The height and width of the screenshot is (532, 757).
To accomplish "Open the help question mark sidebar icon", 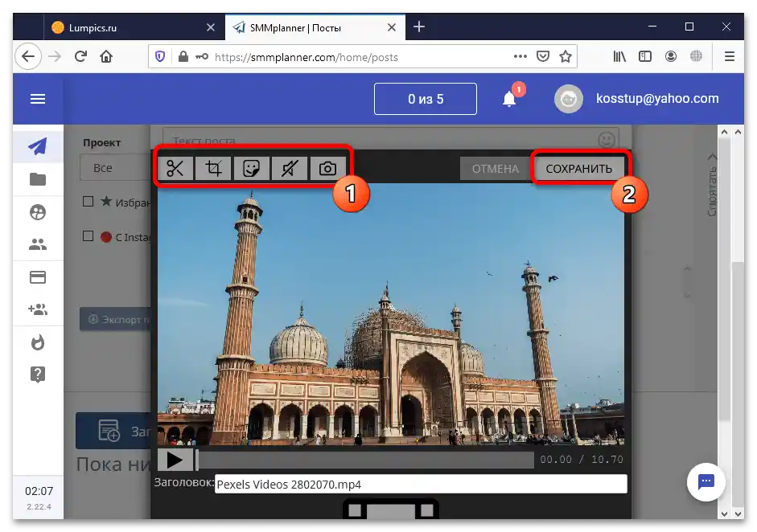I will 38,374.
